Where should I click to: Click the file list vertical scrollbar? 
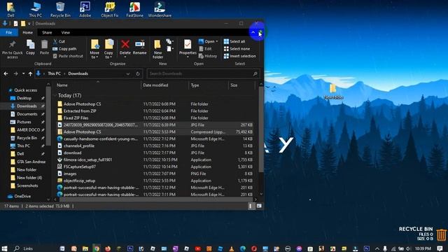tap(261, 129)
